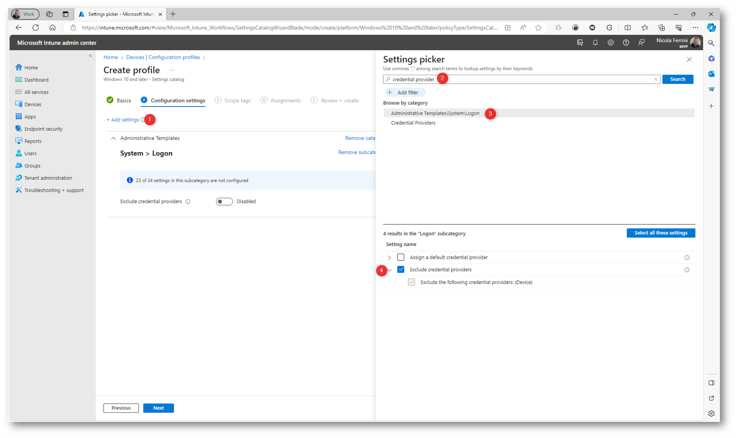Open Tenant administration
The width and height of the screenshot is (736, 438).
pyautogui.click(x=48, y=178)
